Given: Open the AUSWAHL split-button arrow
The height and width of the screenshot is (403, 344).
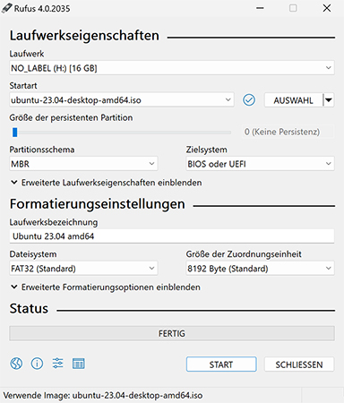Looking at the screenshot, I should pyautogui.click(x=329, y=100).
